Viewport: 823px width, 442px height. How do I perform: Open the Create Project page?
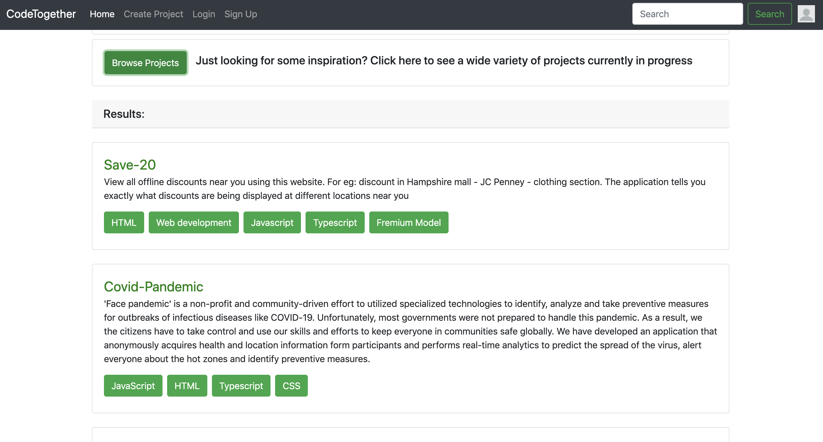tap(153, 14)
